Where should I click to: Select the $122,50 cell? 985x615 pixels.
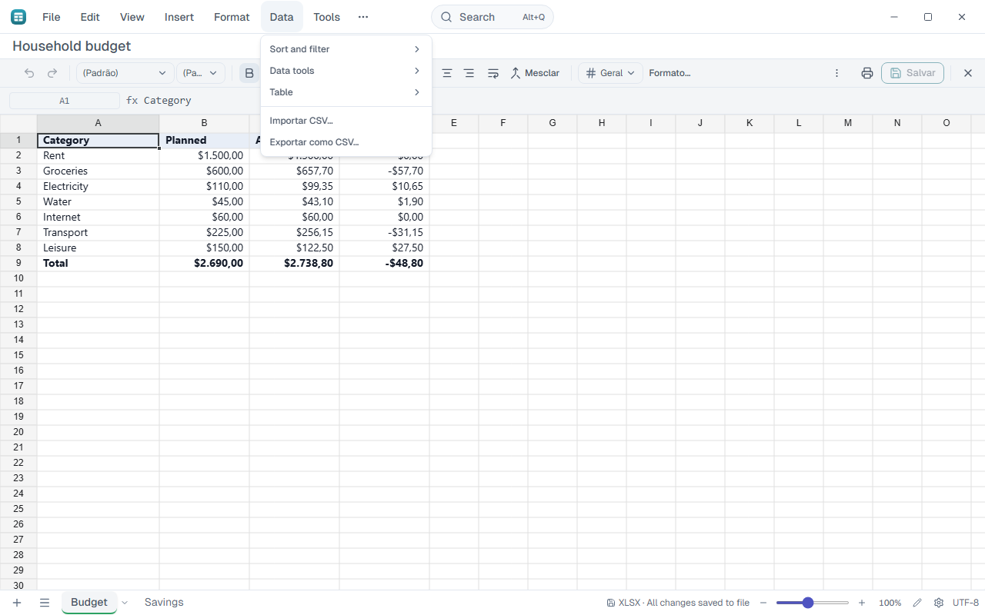tap(294, 248)
